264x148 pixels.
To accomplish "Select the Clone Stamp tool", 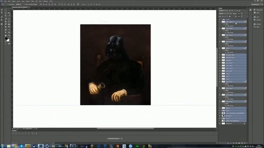I will click(x=5, y=21).
